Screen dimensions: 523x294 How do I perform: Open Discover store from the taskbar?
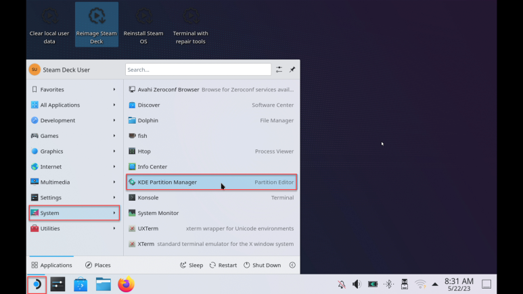[81, 285]
